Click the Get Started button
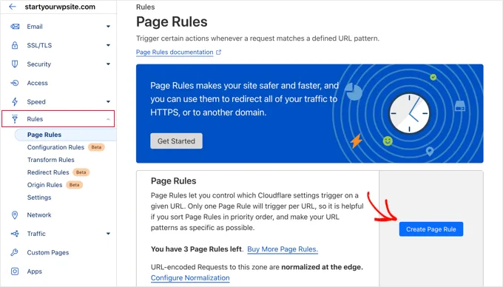This screenshot has width=503, height=287. coord(176,141)
